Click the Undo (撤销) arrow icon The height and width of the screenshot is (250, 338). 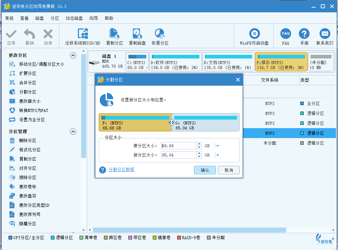pos(29,34)
